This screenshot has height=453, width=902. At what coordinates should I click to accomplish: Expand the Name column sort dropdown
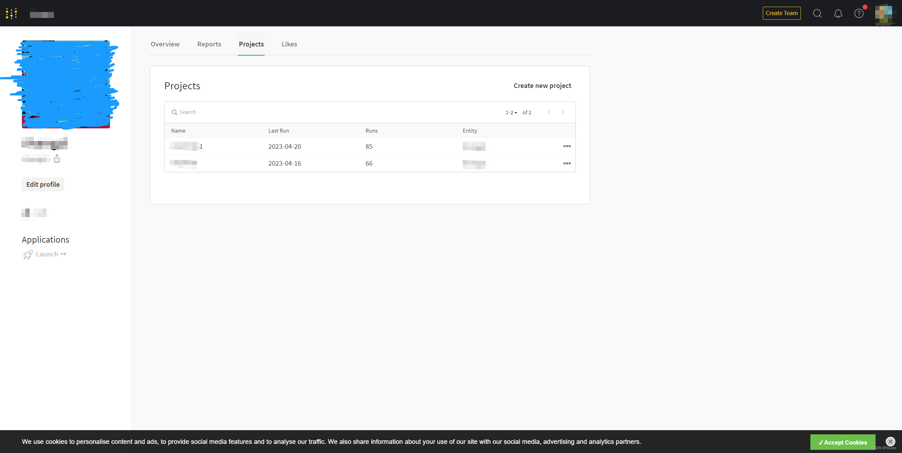pos(178,130)
